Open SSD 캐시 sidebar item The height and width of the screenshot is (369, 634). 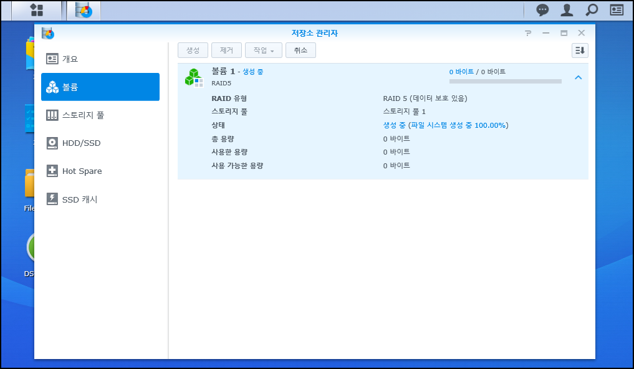tap(100, 199)
